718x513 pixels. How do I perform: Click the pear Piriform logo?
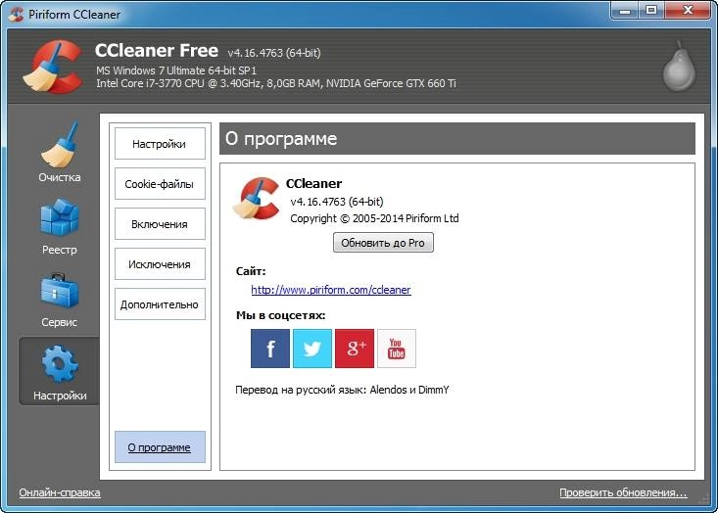(679, 66)
